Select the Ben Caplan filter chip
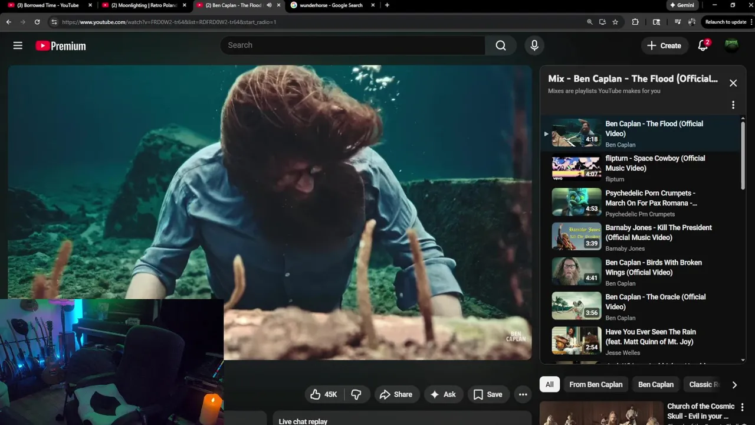Image resolution: width=755 pixels, height=425 pixels. [x=656, y=384]
